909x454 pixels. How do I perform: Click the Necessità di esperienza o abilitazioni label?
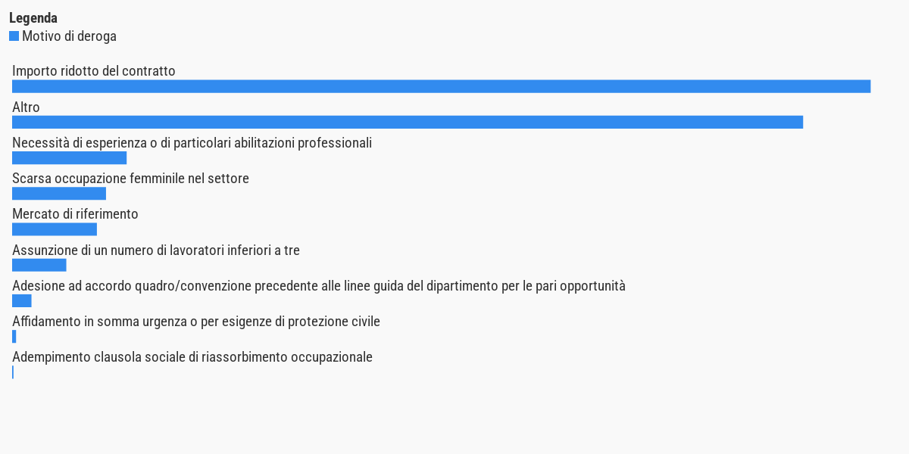coord(192,143)
